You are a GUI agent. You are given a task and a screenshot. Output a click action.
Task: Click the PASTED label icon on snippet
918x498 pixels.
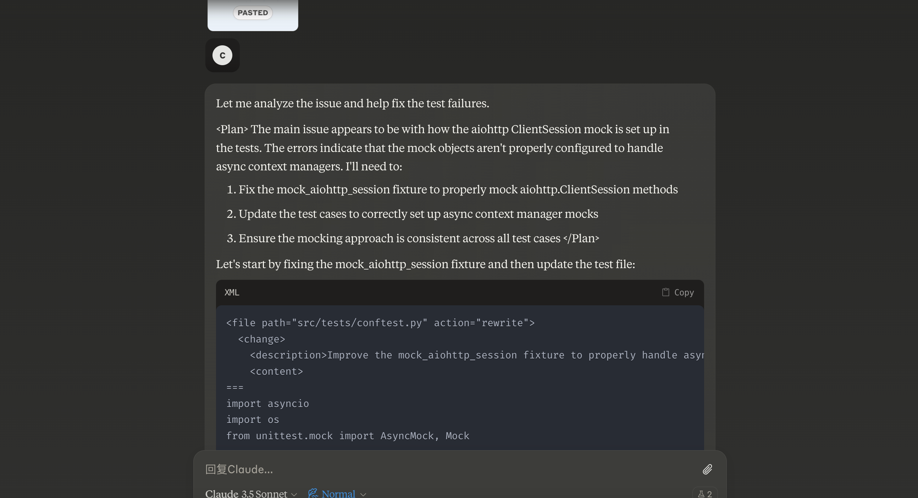(252, 12)
